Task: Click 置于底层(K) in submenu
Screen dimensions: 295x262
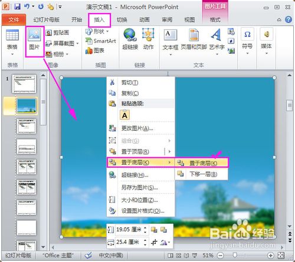Action: point(202,163)
